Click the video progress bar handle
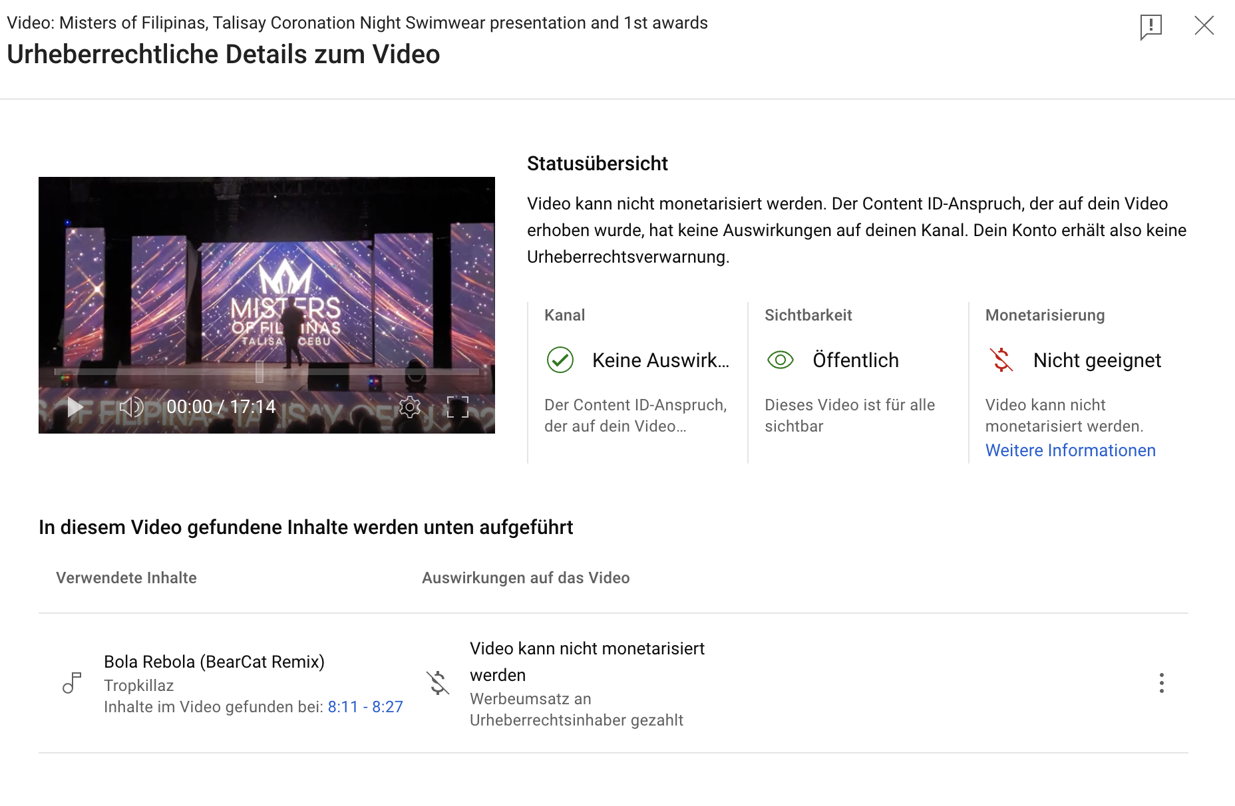The image size is (1235, 806). pyautogui.click(x=260, y=372)
